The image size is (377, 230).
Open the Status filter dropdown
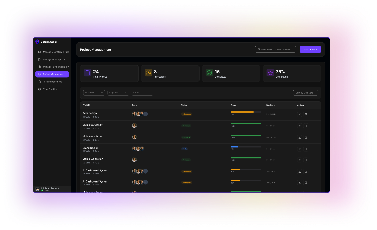click(x=142, y=93)
